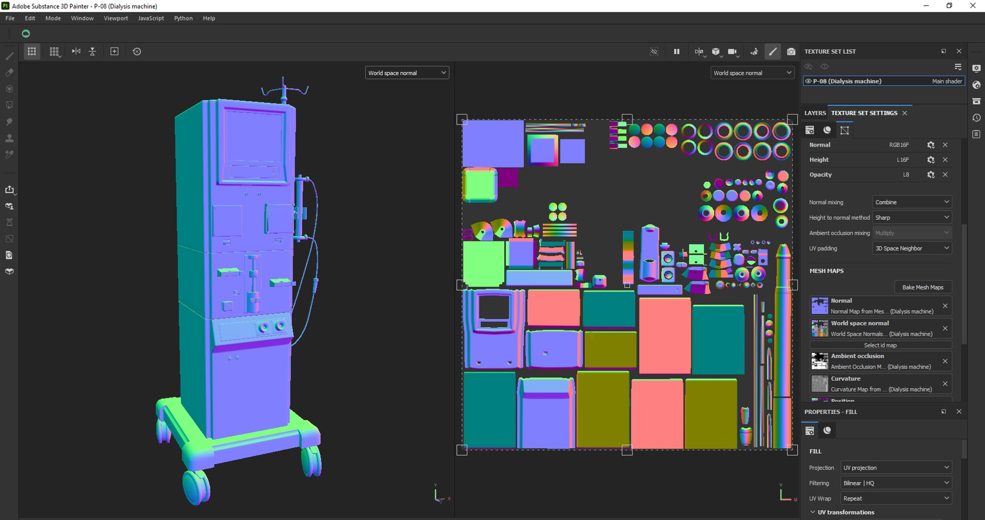Screen dimensions: 985x520
Task: Open the 3D view mode cube icon
Action: [716, 51]
